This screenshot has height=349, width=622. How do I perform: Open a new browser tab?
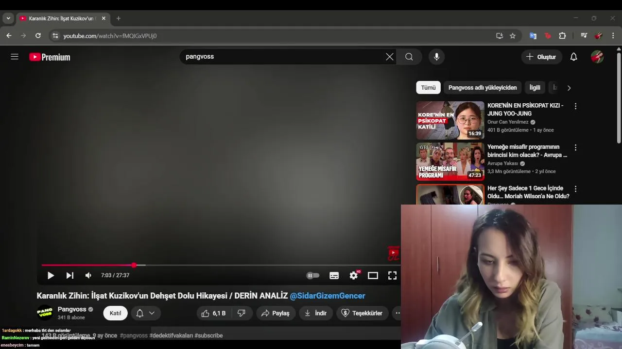coord(118,18)
